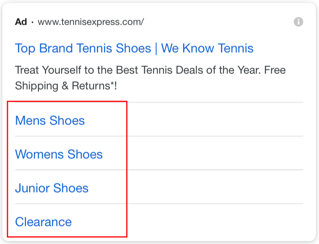Open the Womens Shoes sitelink
319x244 pixels.
59,154
